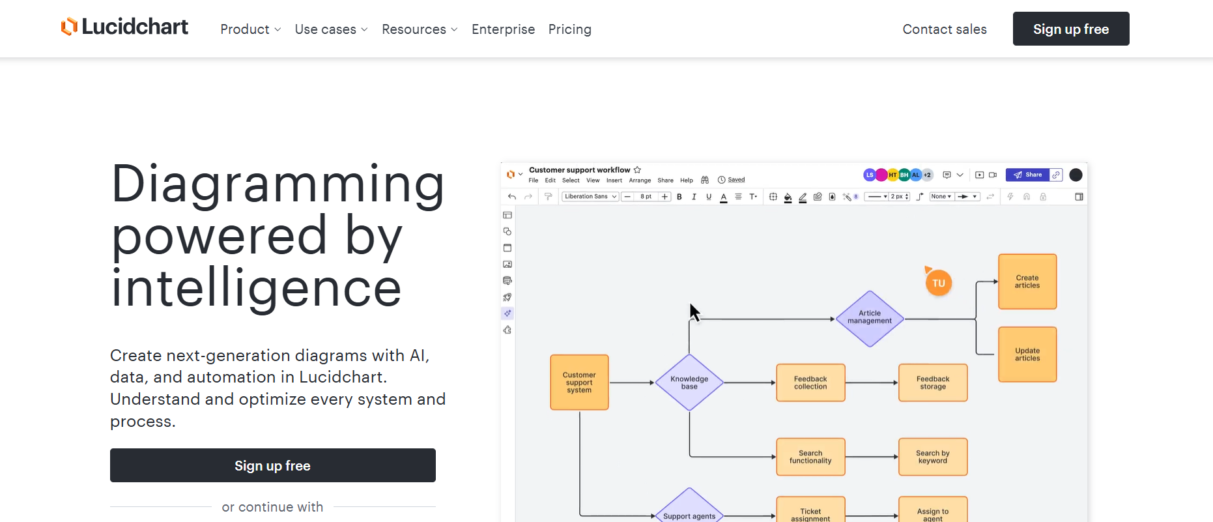Open the templates panel icon in left sidebar
This screenshot has height=522, width=1213.
507,215
